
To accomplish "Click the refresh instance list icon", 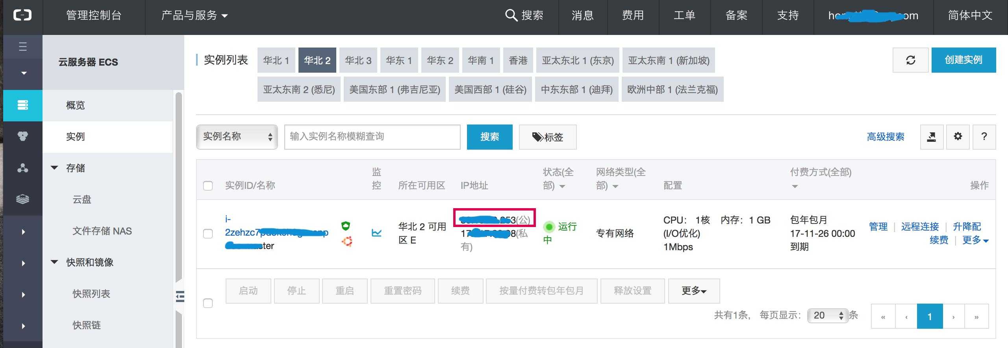I will 911,60.
